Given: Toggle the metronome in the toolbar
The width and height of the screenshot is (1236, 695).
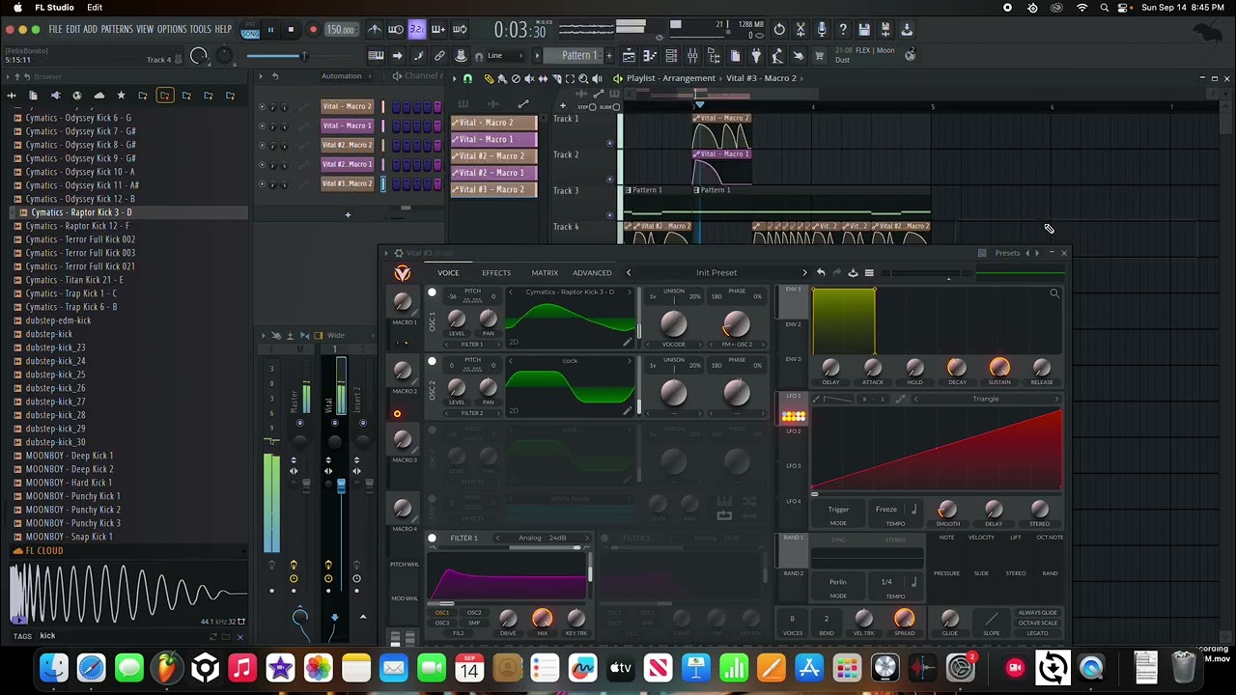Looking at the screenshot, I should click(374, 30).
